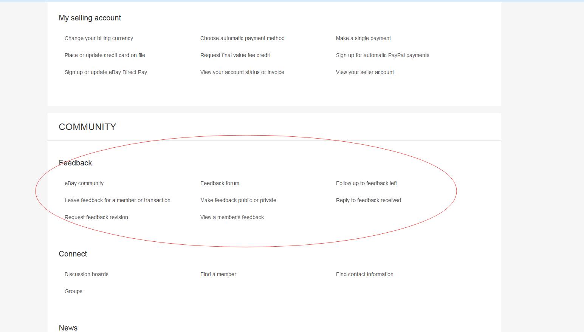This screenshot has height=332, width=584.
Task: Select Follow up to feedback left
Action: click(x=366, y=183)
